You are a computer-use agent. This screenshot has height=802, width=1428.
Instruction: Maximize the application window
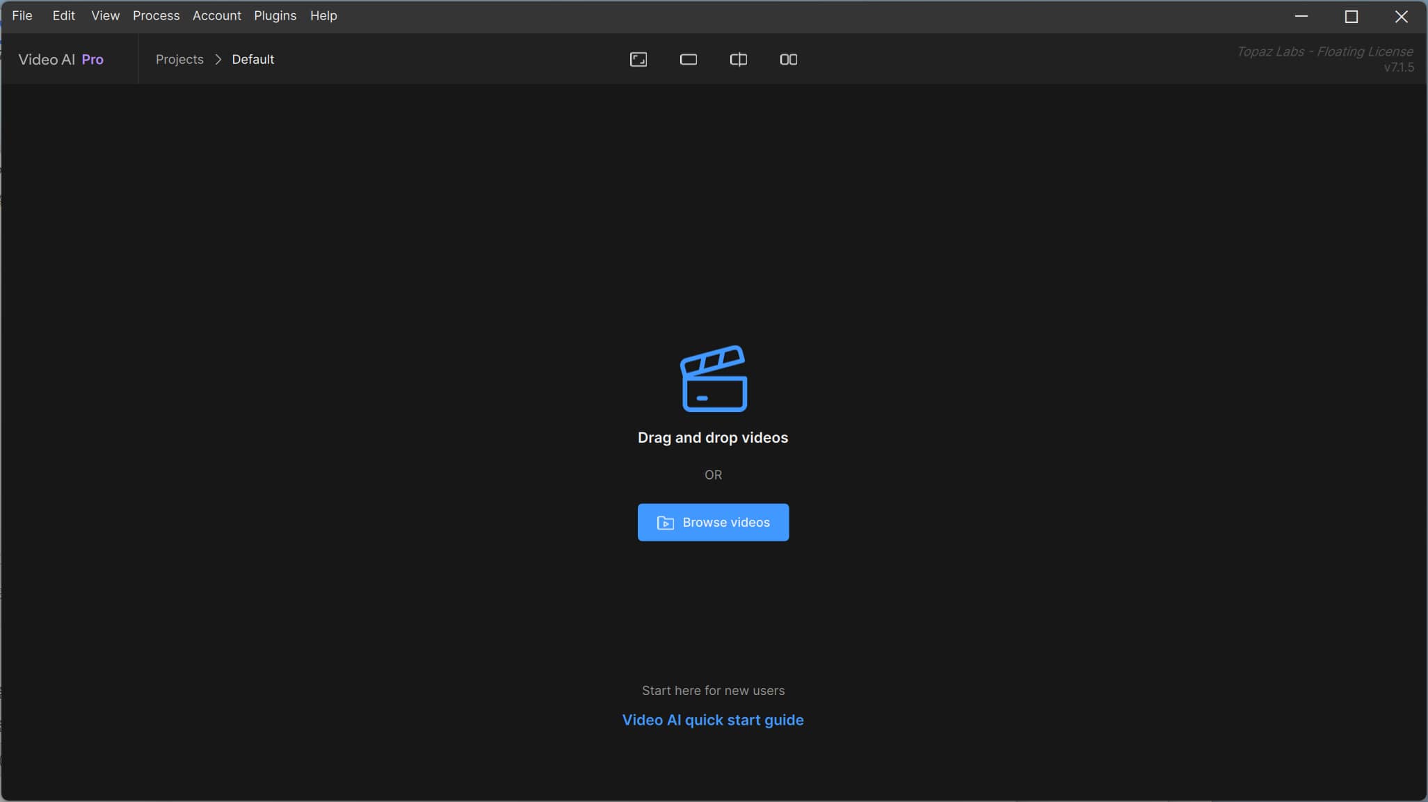[1351, 17]
